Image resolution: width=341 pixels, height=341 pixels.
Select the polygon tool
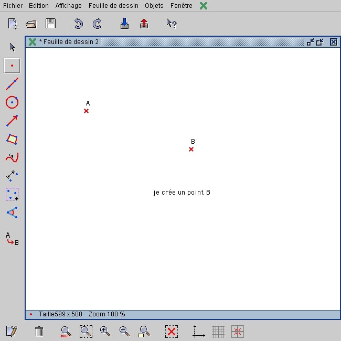pos(12,139)
